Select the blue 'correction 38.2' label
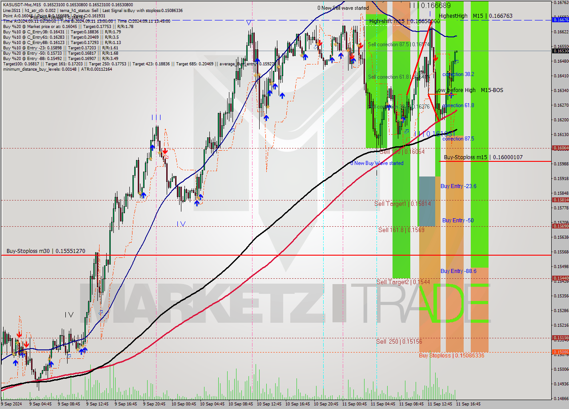 (458, 74)
